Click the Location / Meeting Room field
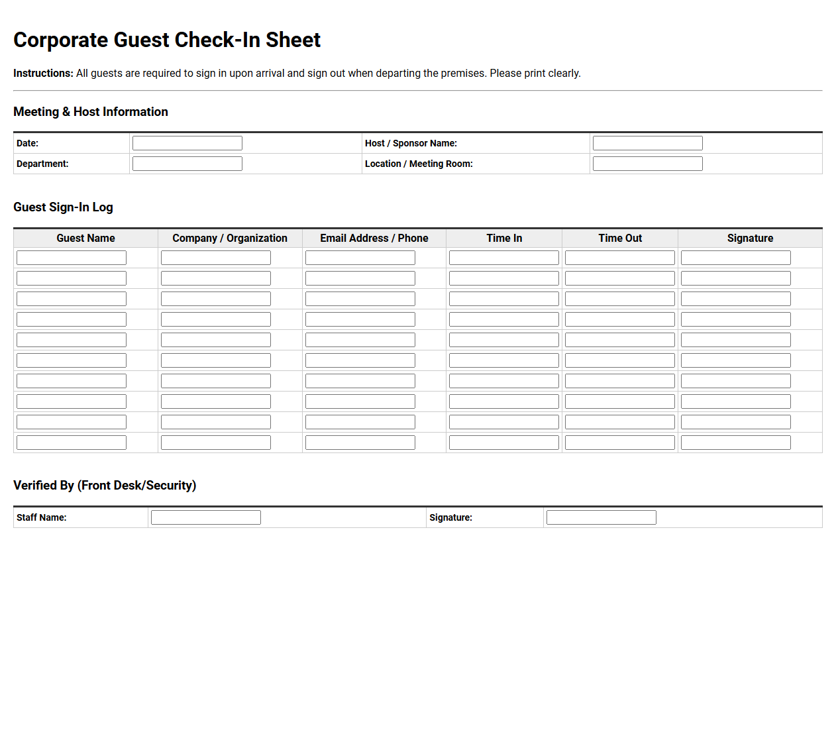Screen dimensions: 836x742 click(x=648, y=164)
